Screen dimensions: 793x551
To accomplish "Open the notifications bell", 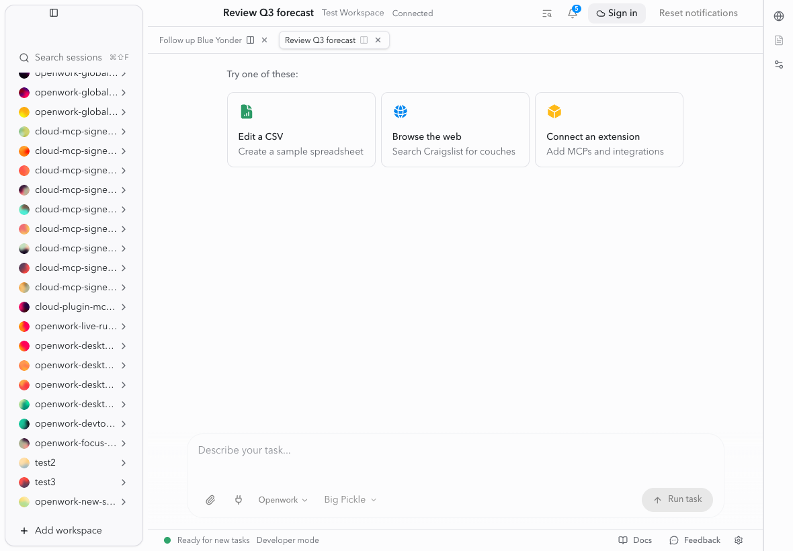I will [x=573, y=13].
